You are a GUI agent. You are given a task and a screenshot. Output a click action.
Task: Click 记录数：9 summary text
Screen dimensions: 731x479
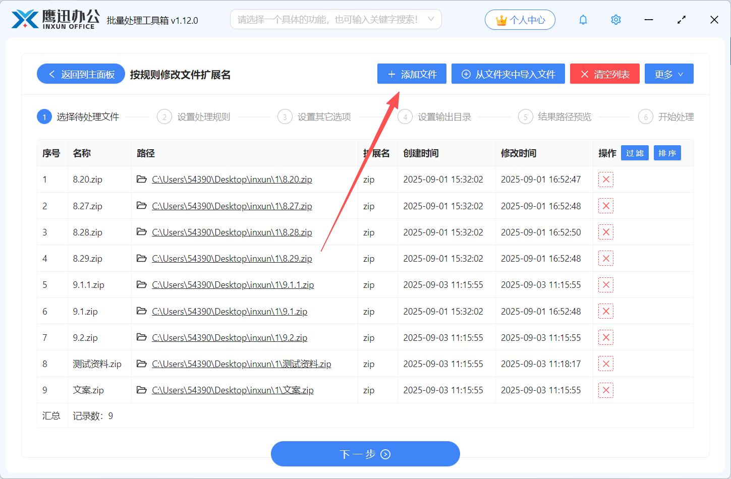pyautogui.click(x=93, y=416)
